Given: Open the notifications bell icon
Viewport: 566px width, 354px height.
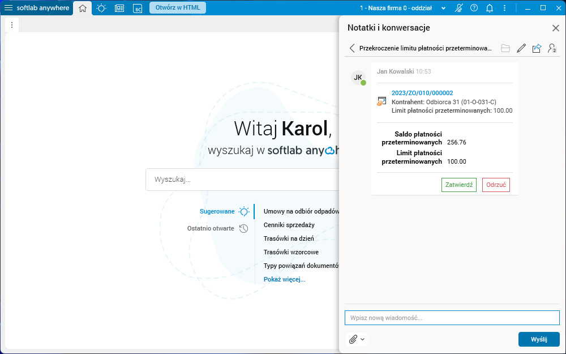Looking at the screenshot, I should [489, 8].
